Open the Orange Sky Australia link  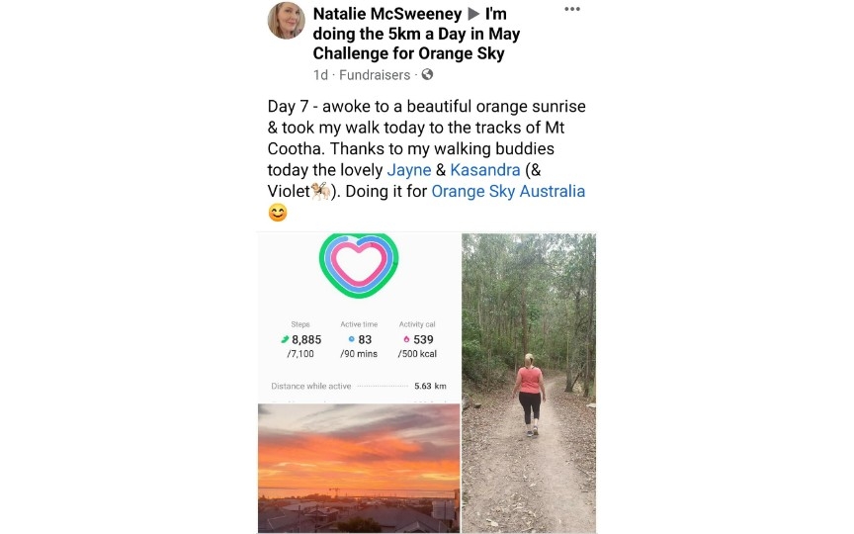(x=508, y=191)
